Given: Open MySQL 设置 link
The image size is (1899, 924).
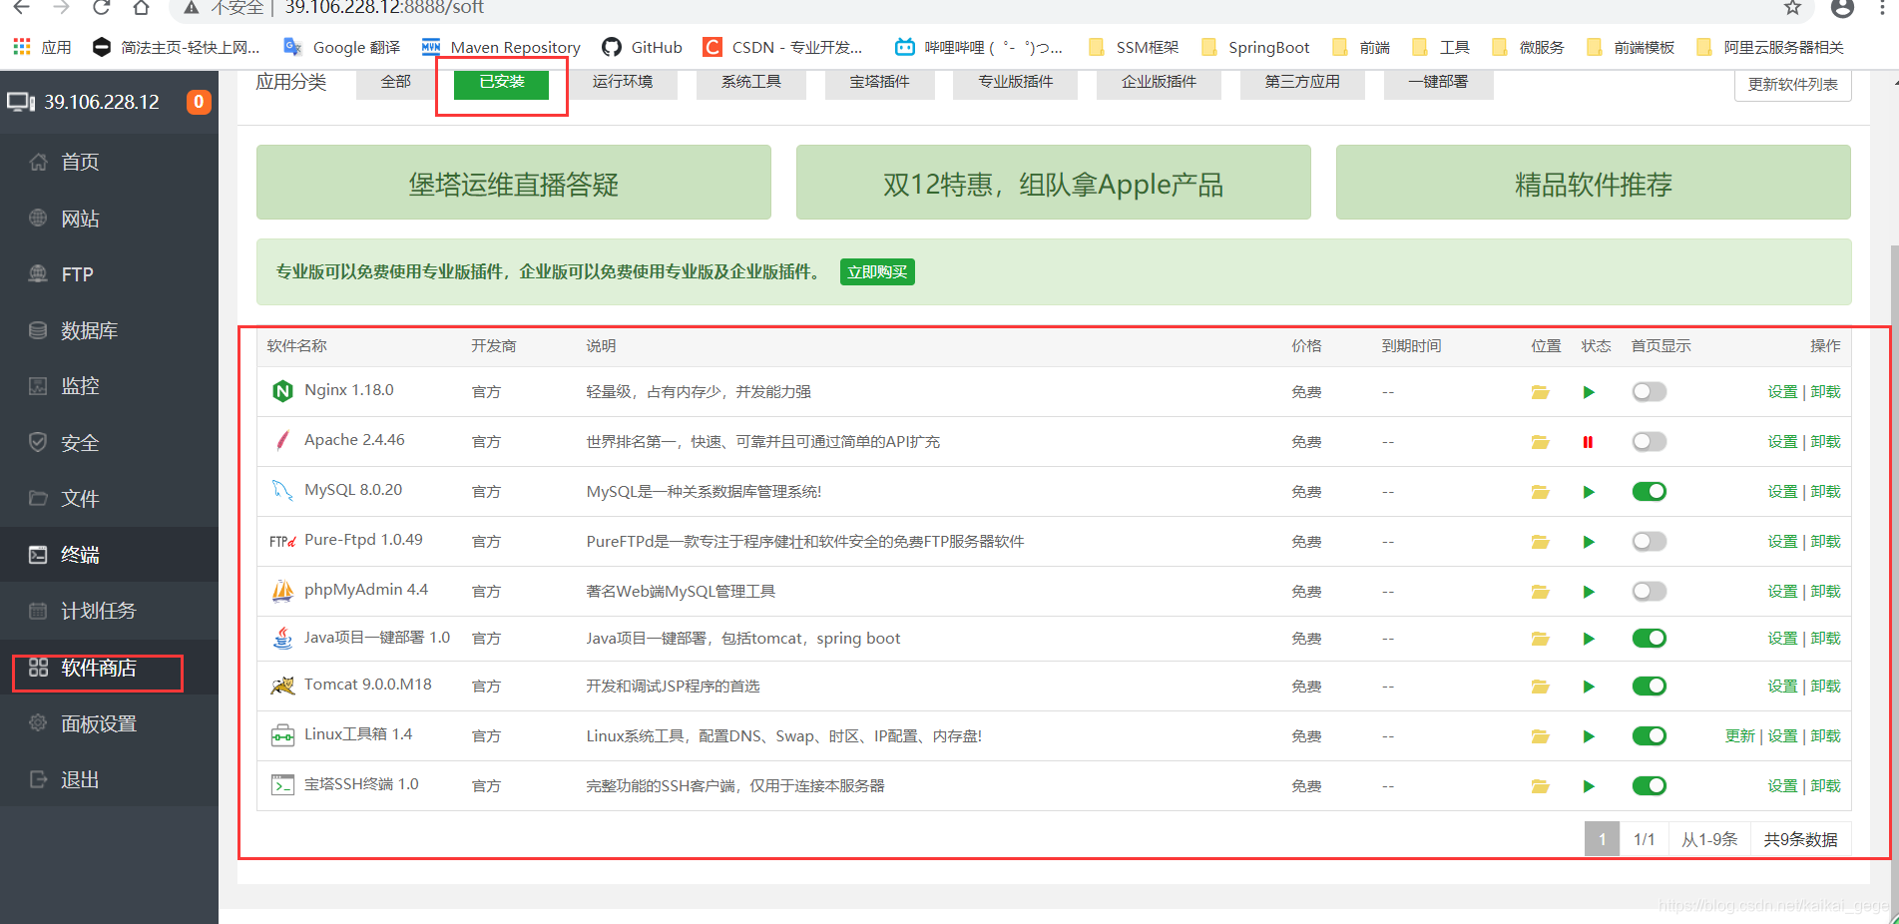Looking at the screenshot, I should pos(1782,492).
